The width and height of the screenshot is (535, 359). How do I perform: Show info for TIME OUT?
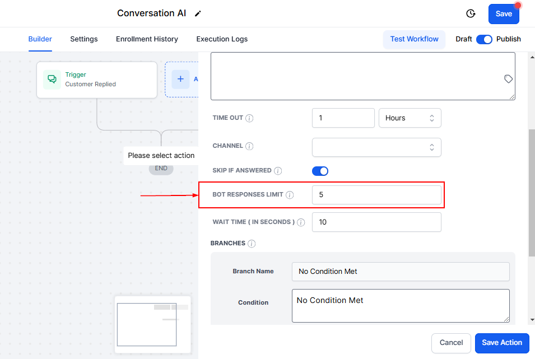[249, 118]
